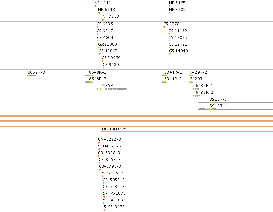Click the triangle marker under GS:9180

coord(104,68)
